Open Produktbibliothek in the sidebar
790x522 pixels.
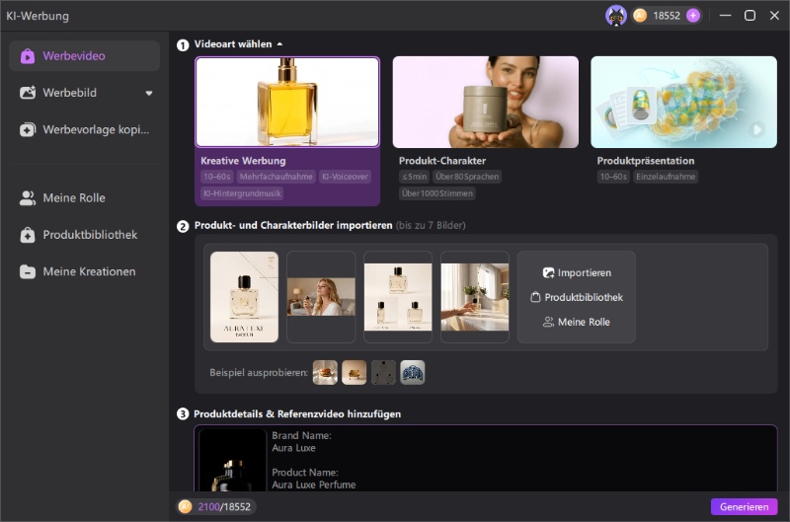pos(85,235)
